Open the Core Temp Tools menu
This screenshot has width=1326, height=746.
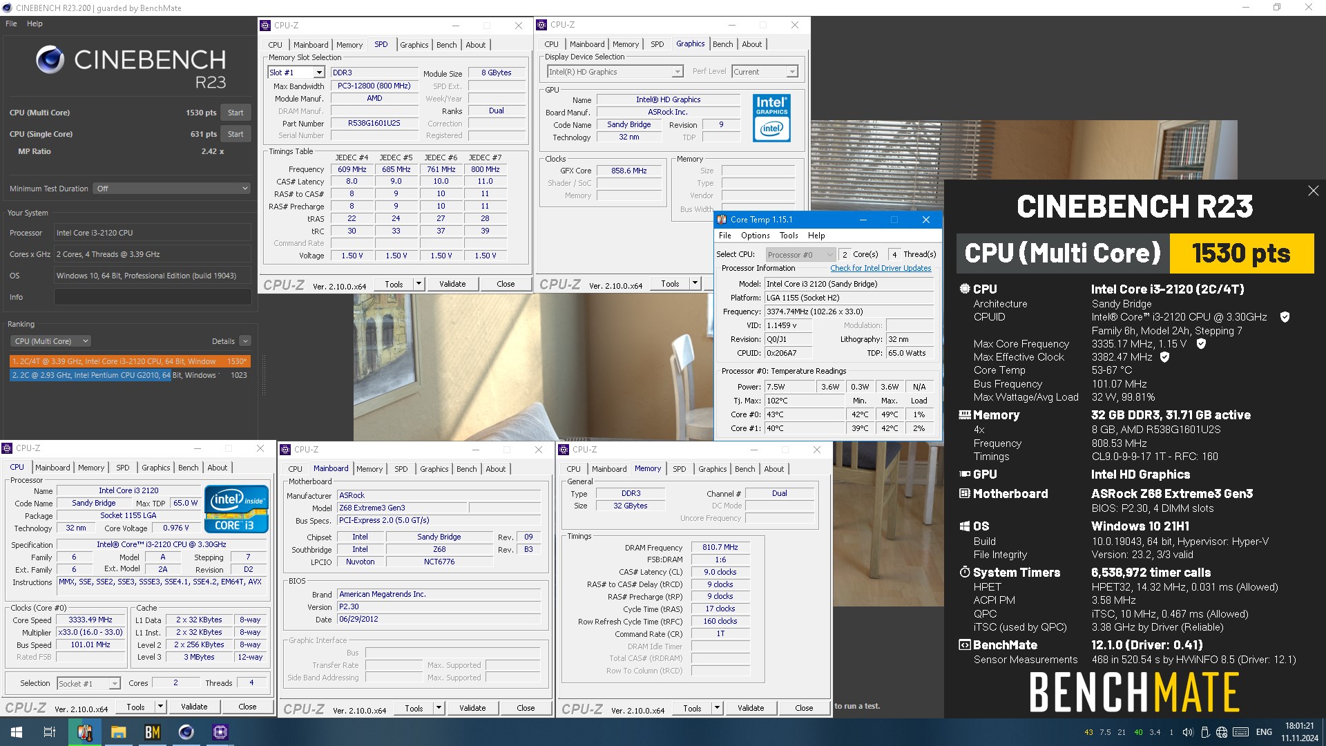(789, 236)
